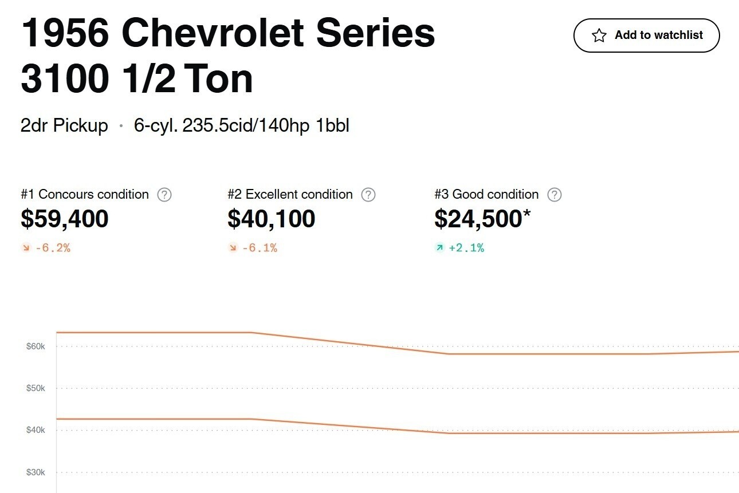739x493 pixels.
Task: Open help icon beside Excellent condition
Action: tap(368, 195)
